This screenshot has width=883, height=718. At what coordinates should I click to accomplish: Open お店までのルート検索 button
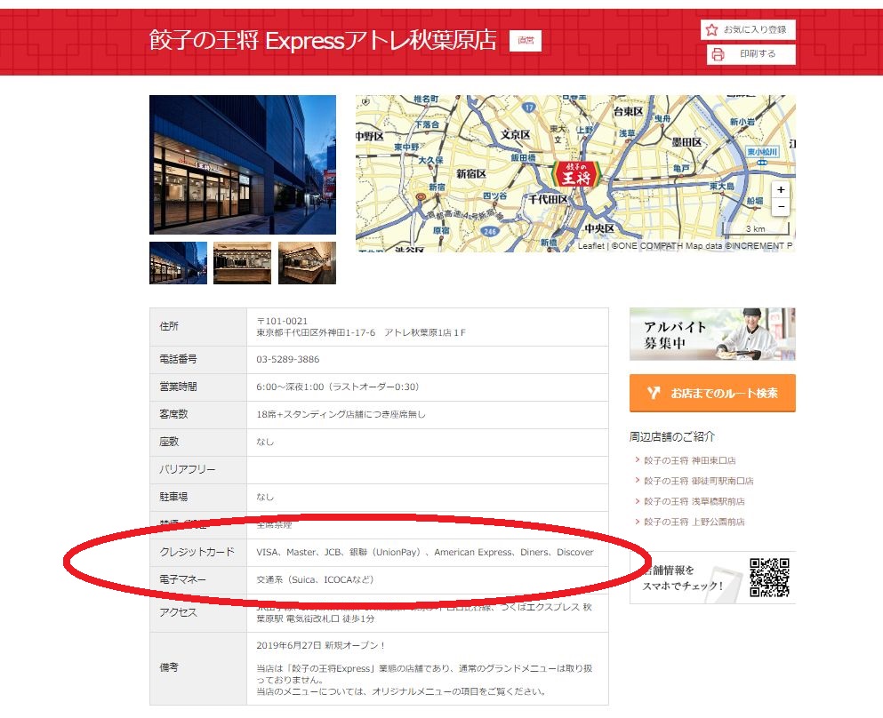click(x=712, y=393)
